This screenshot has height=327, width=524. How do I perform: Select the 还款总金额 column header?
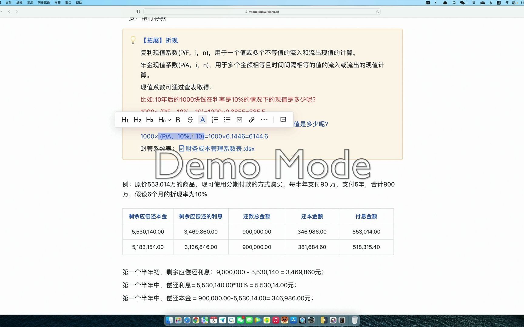pyautogui.click(x=257, y=216)
